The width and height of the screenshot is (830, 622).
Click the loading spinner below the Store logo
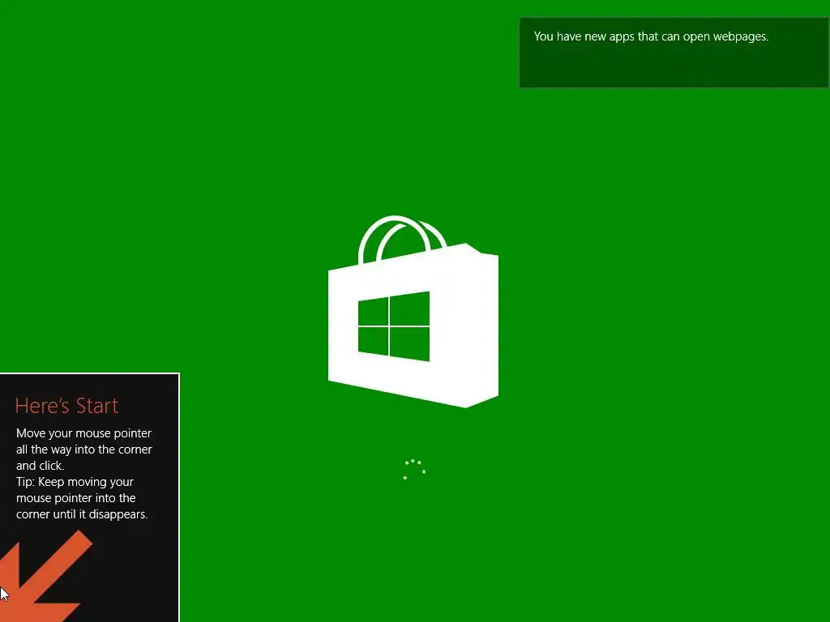click(x=414, y=470)
